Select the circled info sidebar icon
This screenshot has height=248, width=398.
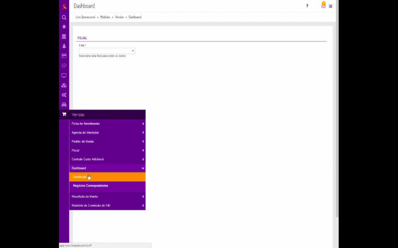[64, 66]
